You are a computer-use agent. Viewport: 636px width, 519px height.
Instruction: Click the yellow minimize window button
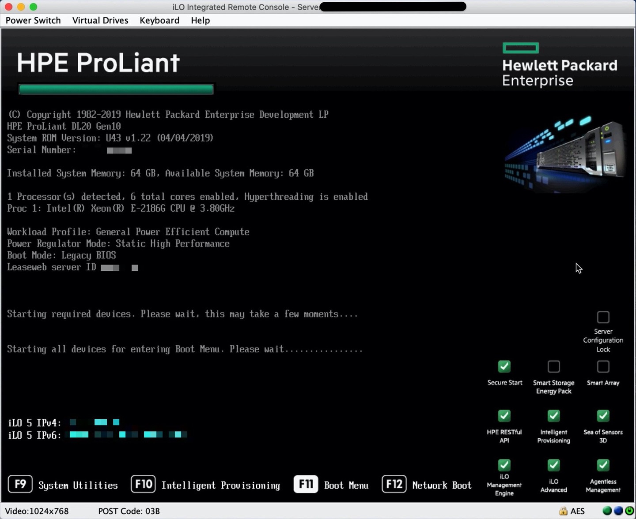pos(21,7)
